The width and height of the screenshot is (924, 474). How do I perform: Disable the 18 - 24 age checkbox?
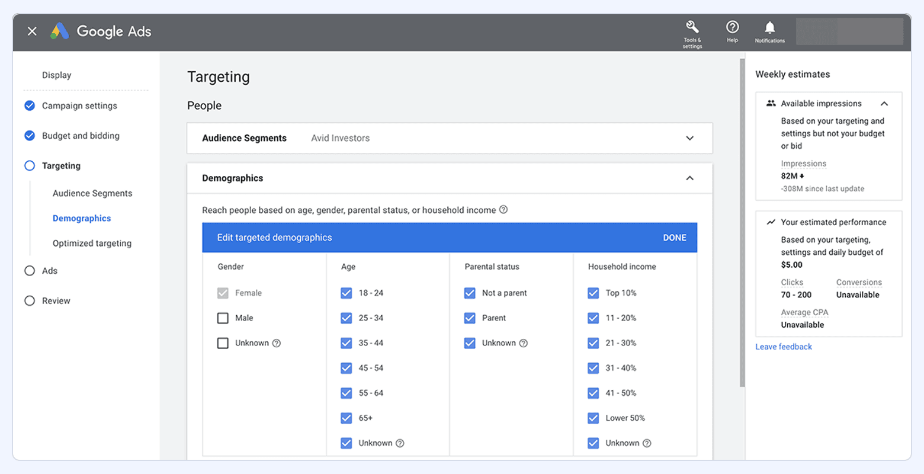click(346, 293)
